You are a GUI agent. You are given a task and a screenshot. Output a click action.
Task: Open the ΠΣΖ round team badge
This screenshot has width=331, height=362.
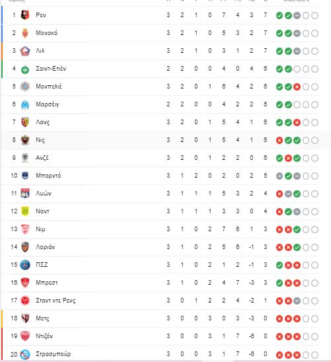(25, 265)
